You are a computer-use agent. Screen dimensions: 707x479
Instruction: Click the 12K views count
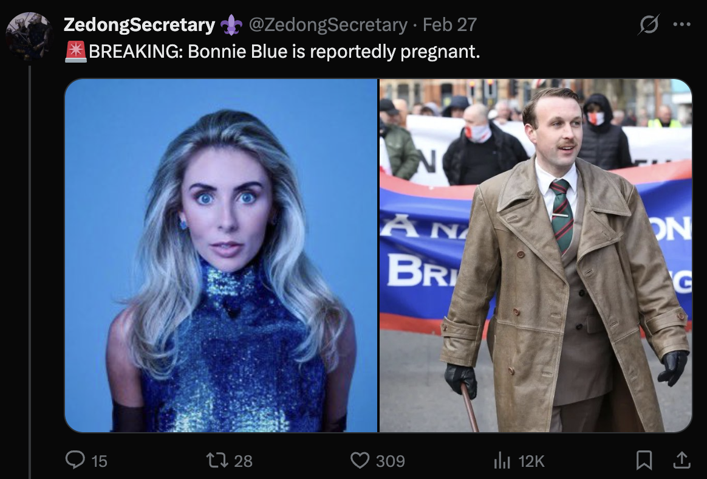pyautogui.click(x=531, y=461)
